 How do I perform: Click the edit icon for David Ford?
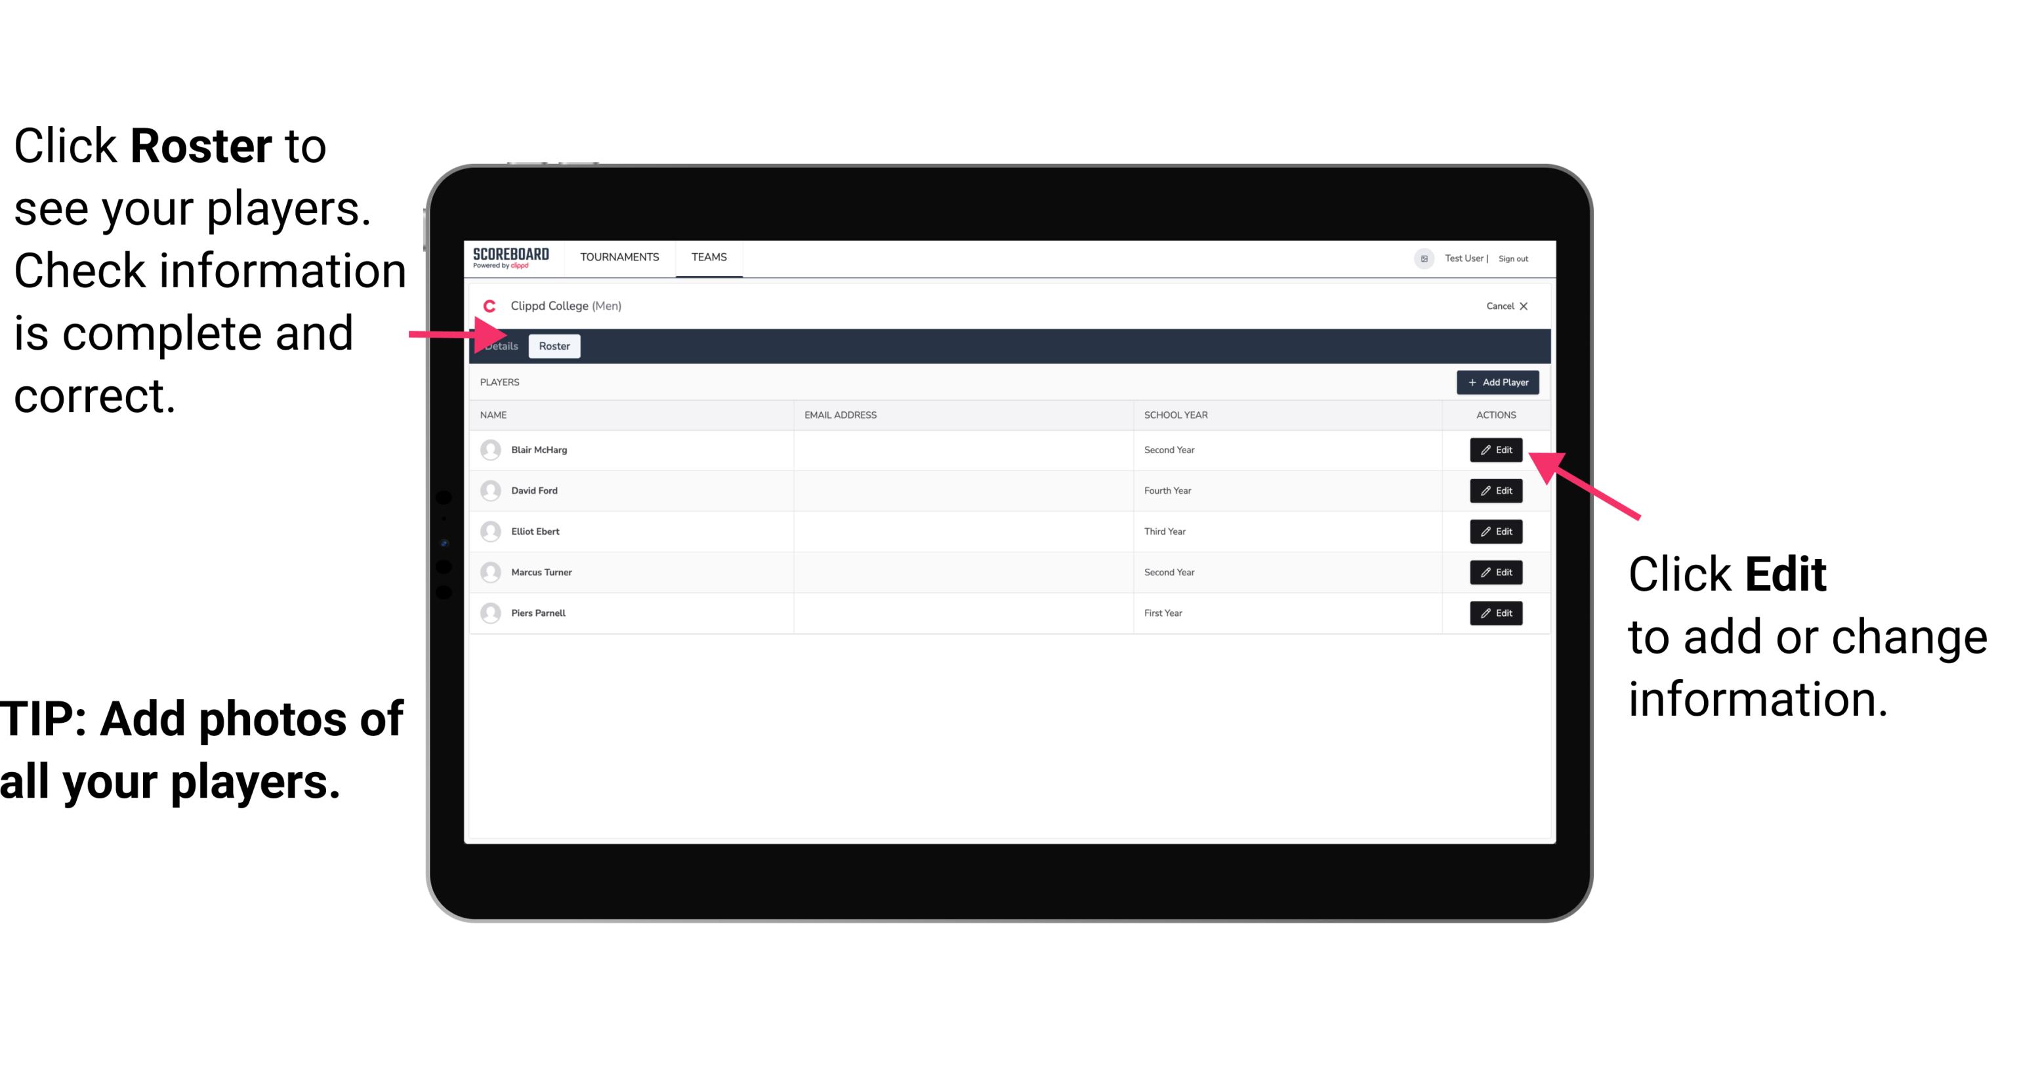click(x=1495, y=491)
